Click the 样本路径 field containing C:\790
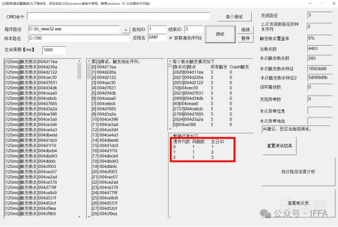 [79, 38]
